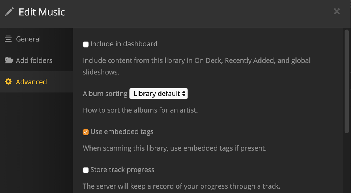Viewport: 351px width, 193px height.
Task: Switch to the General tab
Action: pyautogui.click(x=28, y=39)
